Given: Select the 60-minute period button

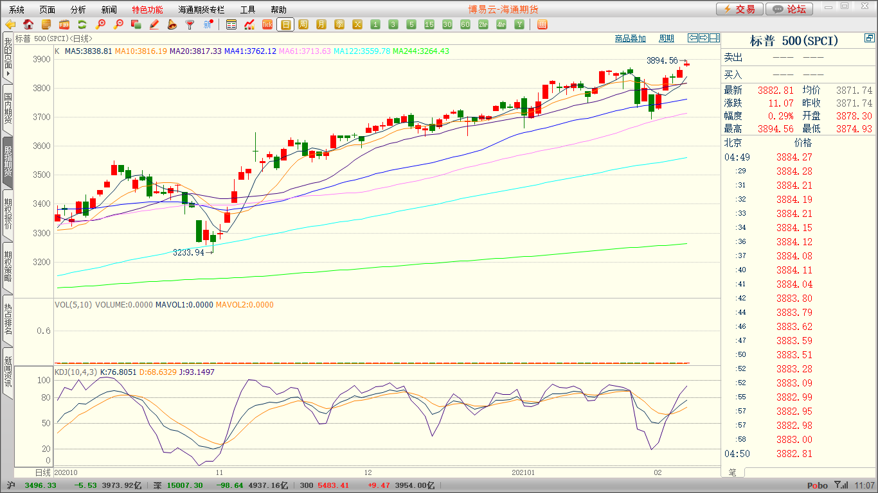Looking at the screenshot, I should (465, 24).
